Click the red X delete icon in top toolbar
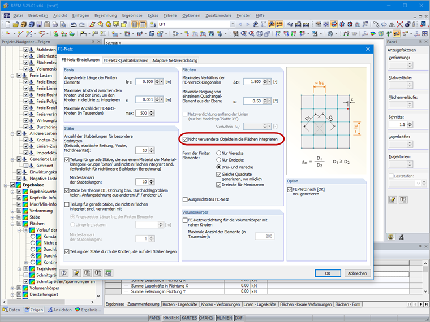The width and height of the screenshot is (430, 322). point(400,24)
